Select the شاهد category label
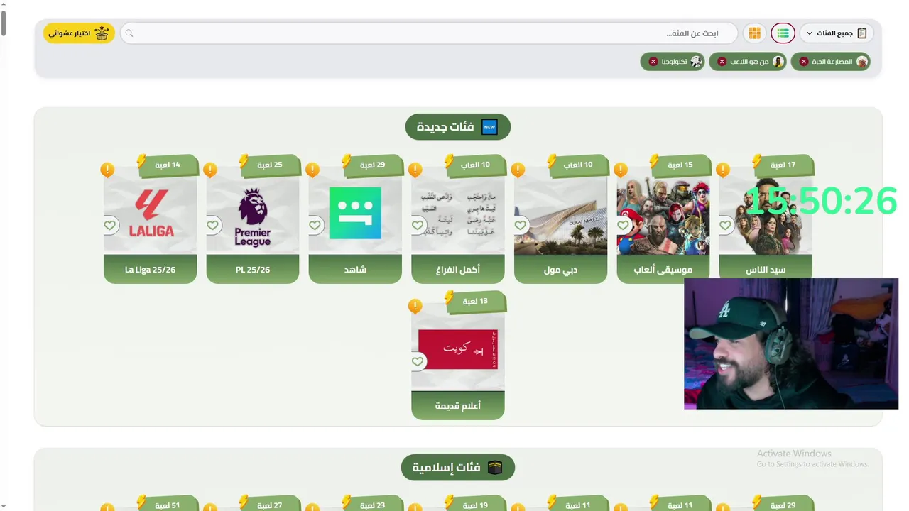909x511 pixels. tap(355, 270)
